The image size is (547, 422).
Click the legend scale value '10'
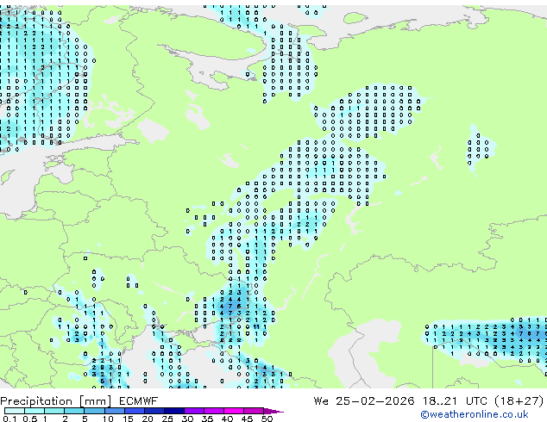point(108,419)
